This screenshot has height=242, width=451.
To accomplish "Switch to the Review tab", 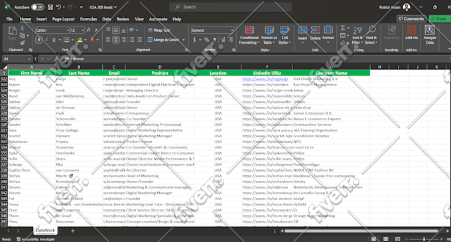I will pyautogui.click(x=123, y=19).
